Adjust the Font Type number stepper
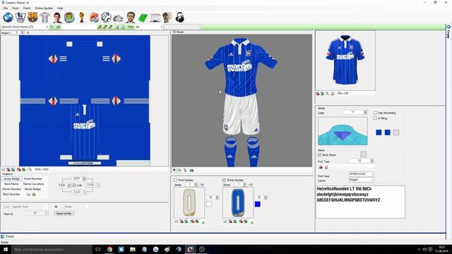This screenshot has width=452, height=254. point(372,161)
